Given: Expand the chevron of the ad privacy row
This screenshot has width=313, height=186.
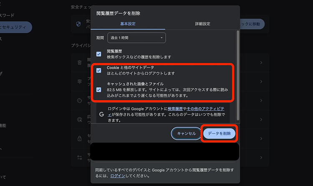Looking at the screenshot, I should [x=261, y=119].
